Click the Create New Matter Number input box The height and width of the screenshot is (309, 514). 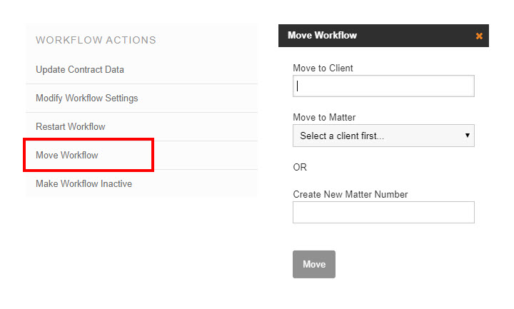point(383,212)
